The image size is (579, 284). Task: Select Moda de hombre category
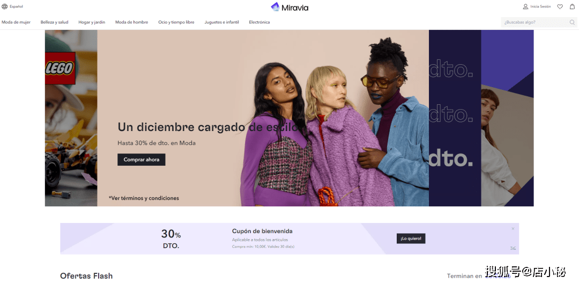pos(131,22)
